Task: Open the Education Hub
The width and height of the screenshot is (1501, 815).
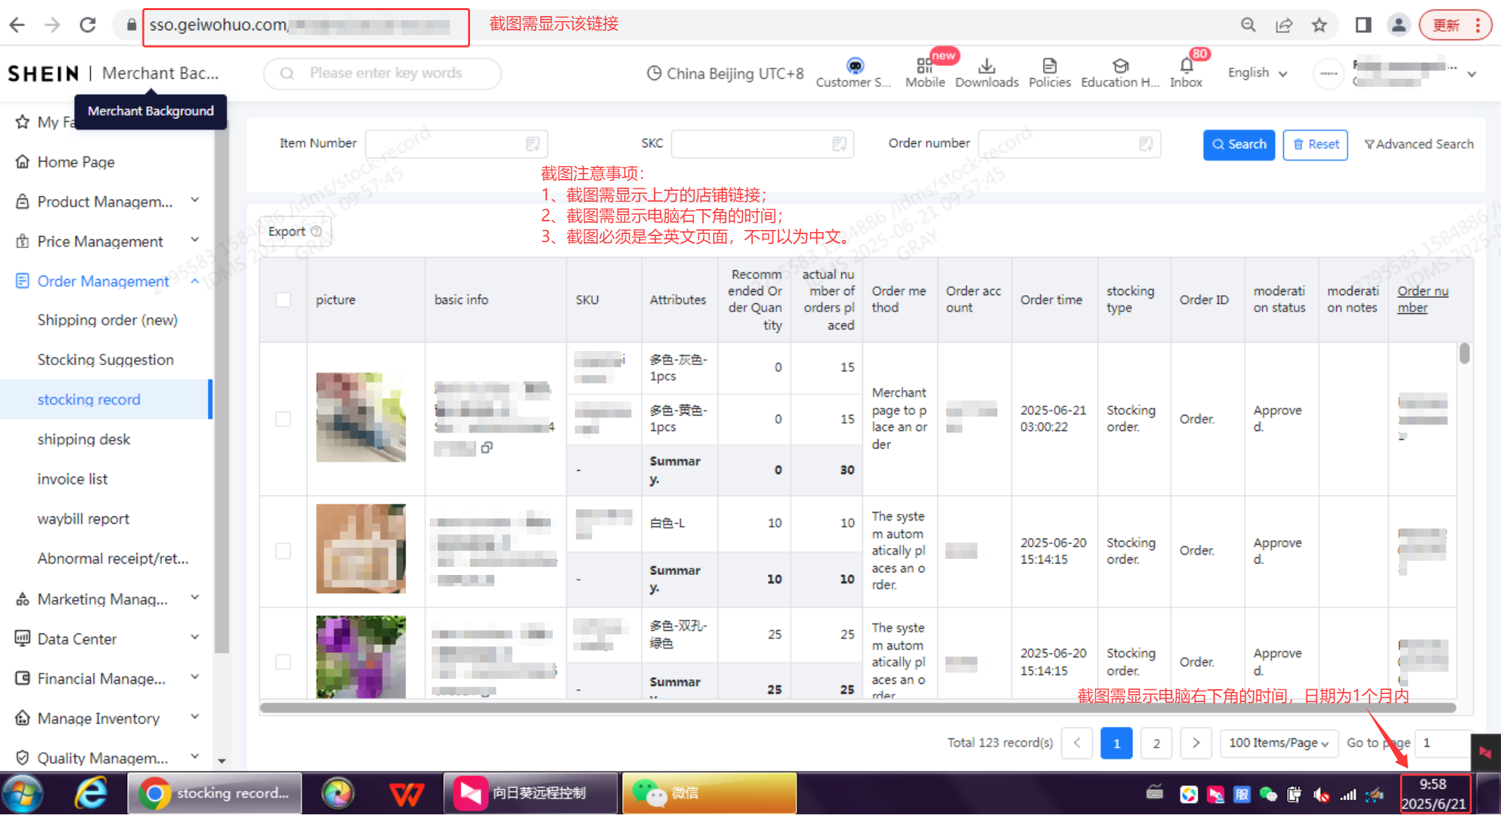Action: 1120,71
